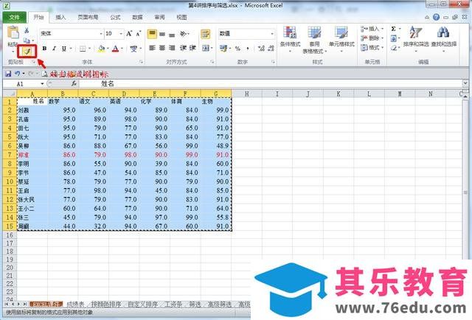Toggle Center text alignment button
472x320 pixels.
point(162,48)
